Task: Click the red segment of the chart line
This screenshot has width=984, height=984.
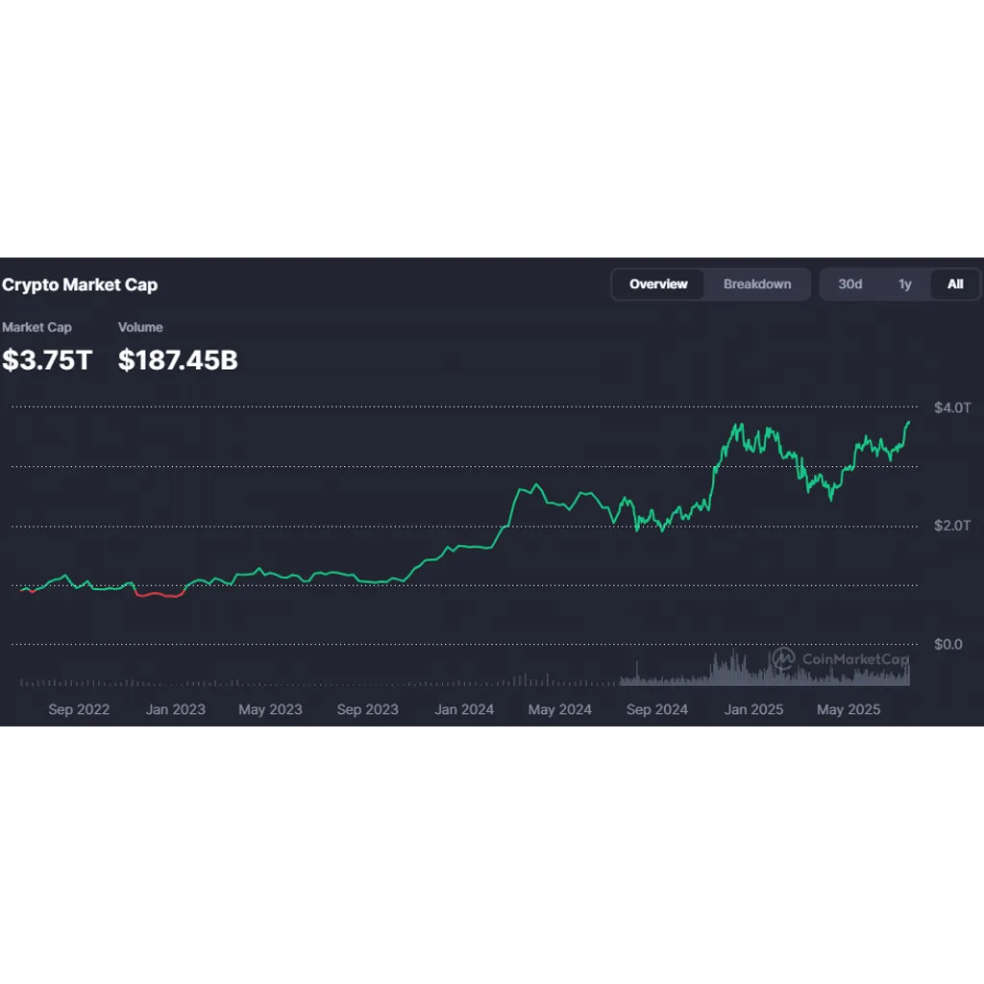Action: click(x=160, y=594)
